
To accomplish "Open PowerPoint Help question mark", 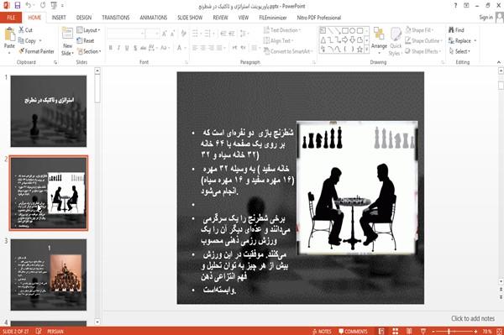I will [x=455, y=6].
